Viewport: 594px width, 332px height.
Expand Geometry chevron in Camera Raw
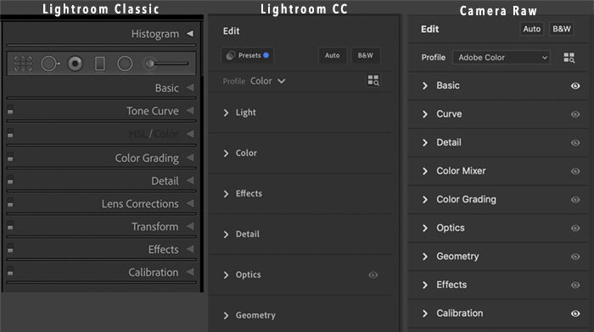tap(425, 257)
